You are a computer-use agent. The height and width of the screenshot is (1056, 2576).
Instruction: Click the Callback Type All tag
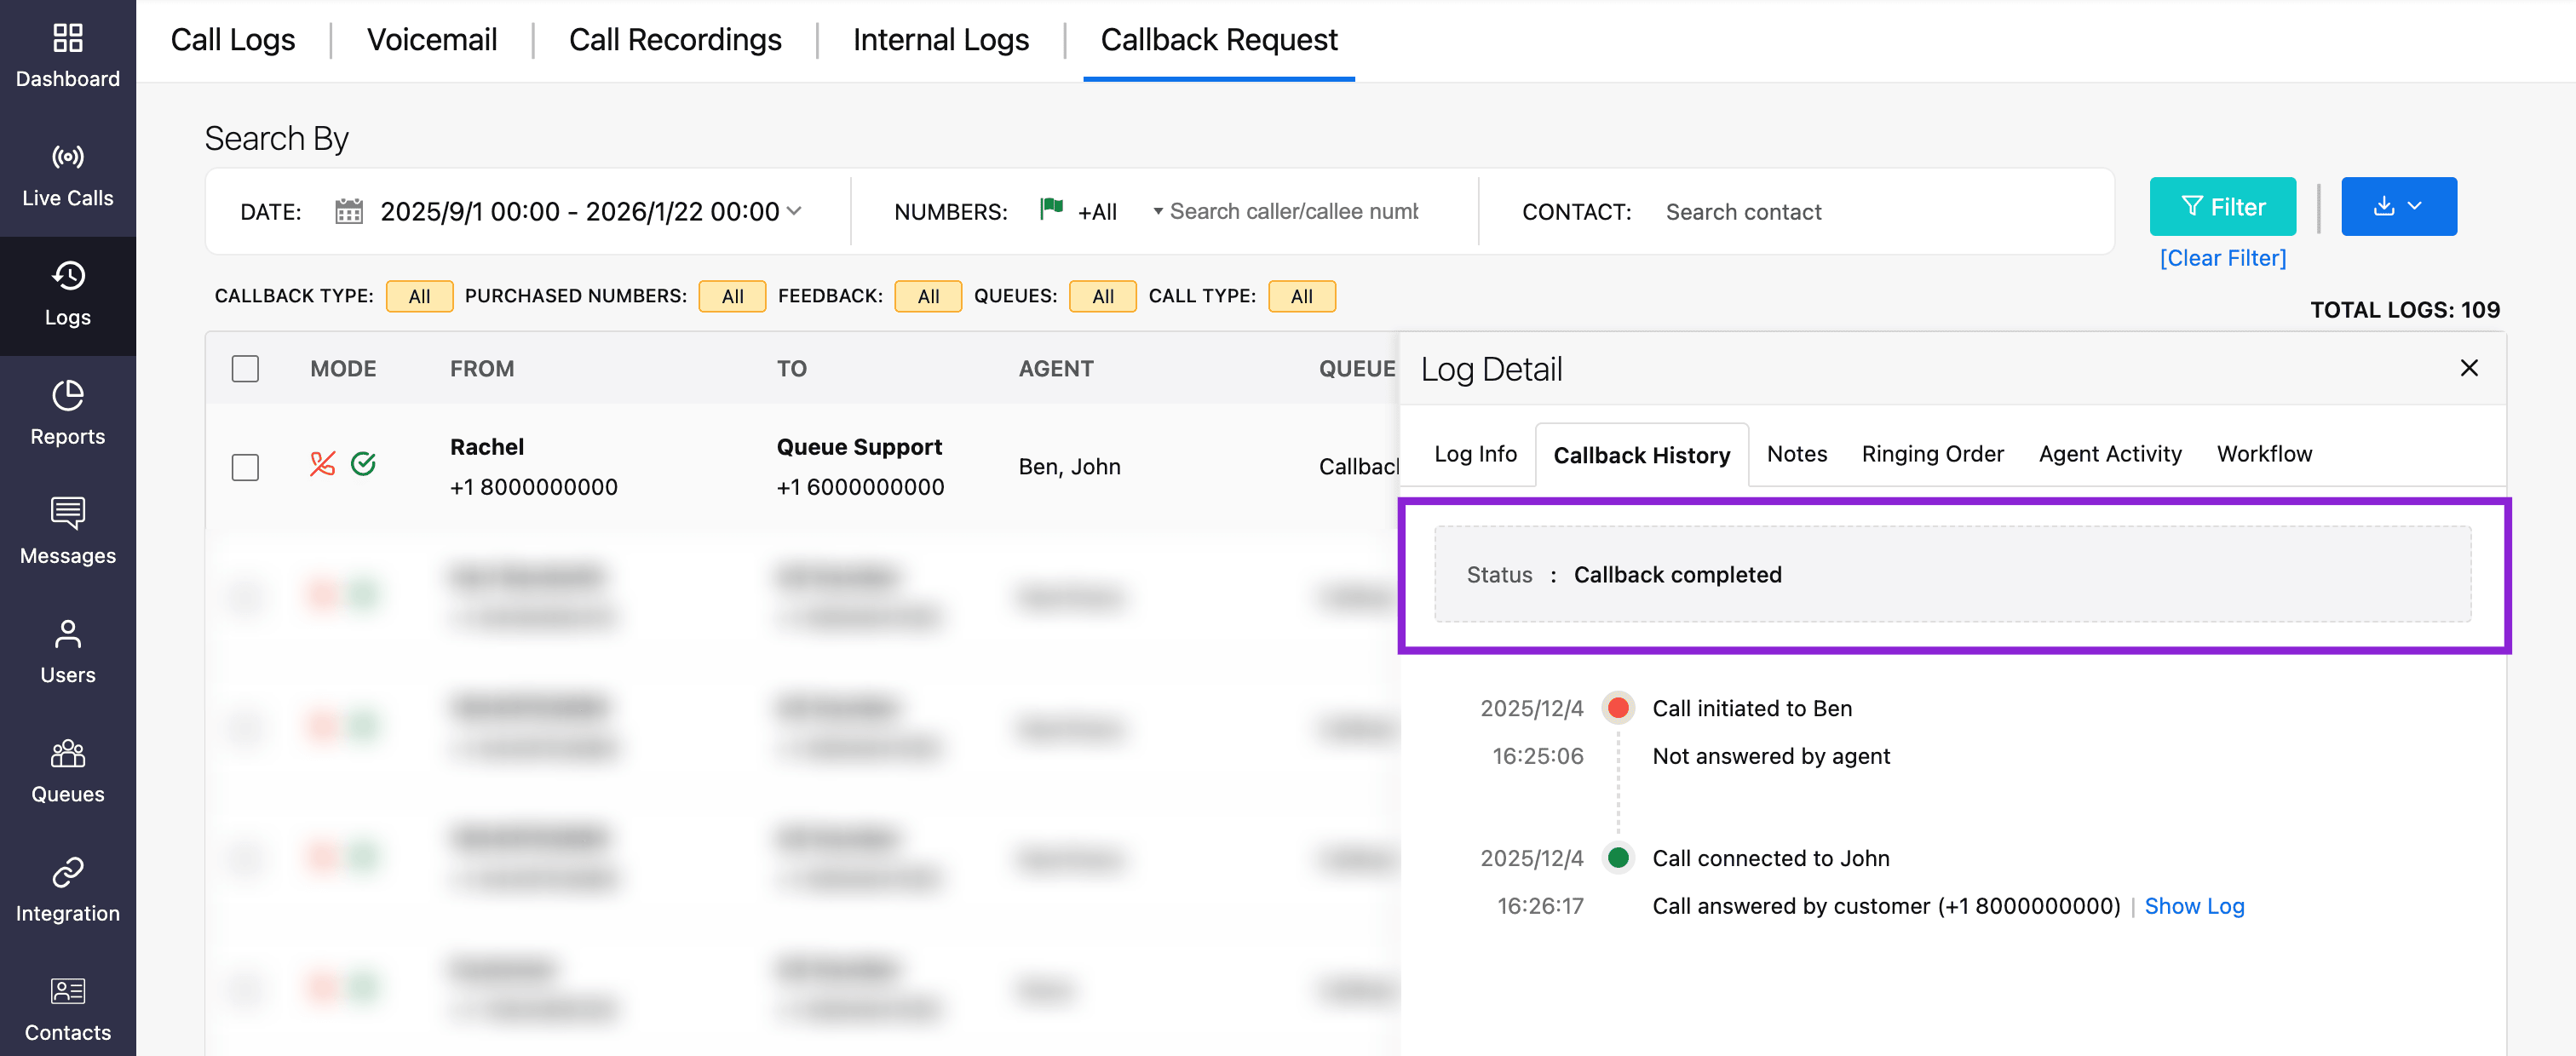pos(419,296)
